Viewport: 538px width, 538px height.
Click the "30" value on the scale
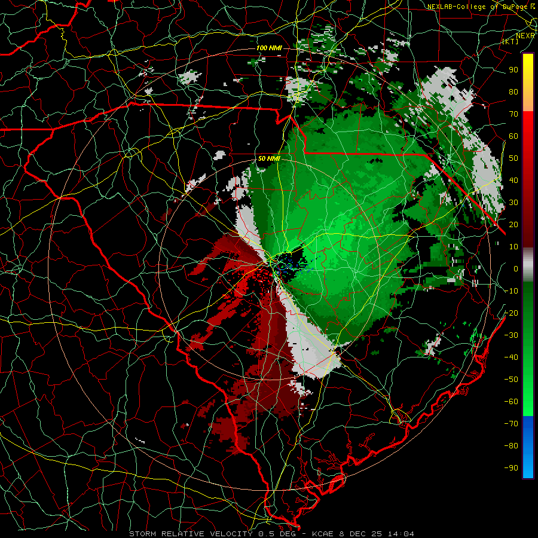[x=513, y=203]
